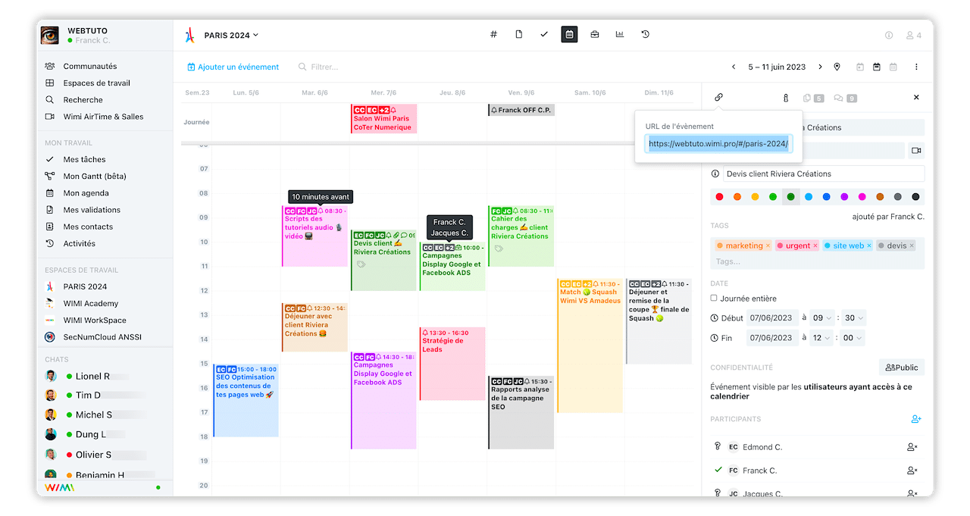The image size is (970, 516).
Task: Open the three-dot calendar options menu
Action: point(916,67)
